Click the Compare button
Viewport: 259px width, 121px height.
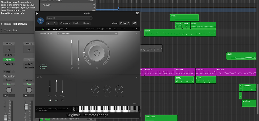click(x=65, y=23)
